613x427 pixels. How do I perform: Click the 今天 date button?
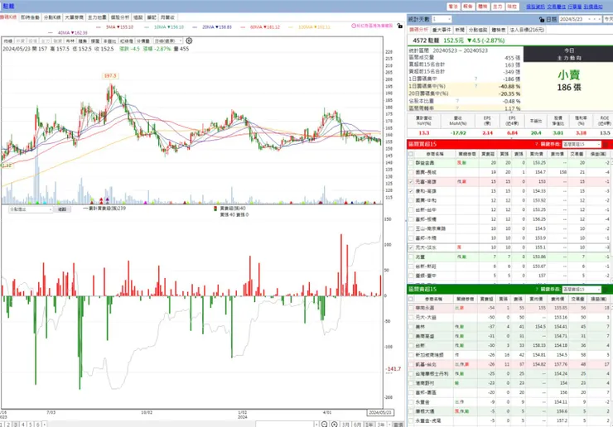point(608,19)
